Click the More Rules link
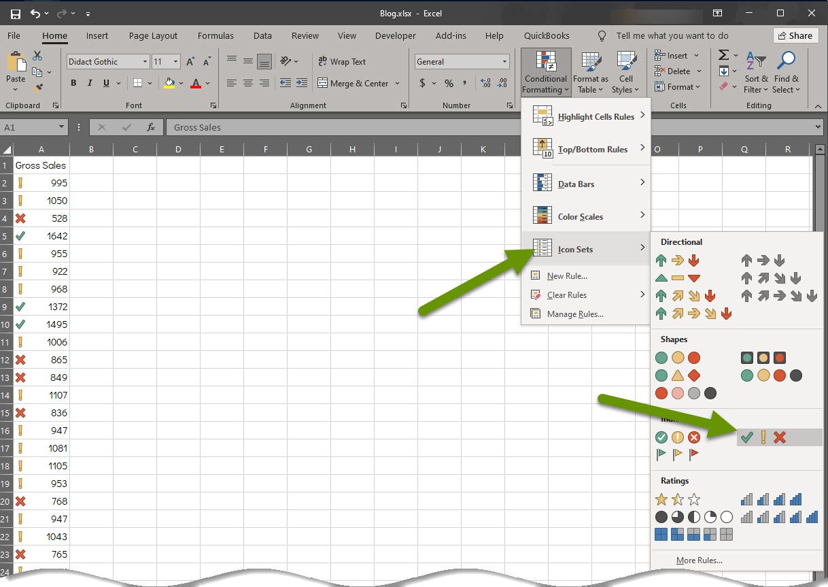 [x=700, y=560]
